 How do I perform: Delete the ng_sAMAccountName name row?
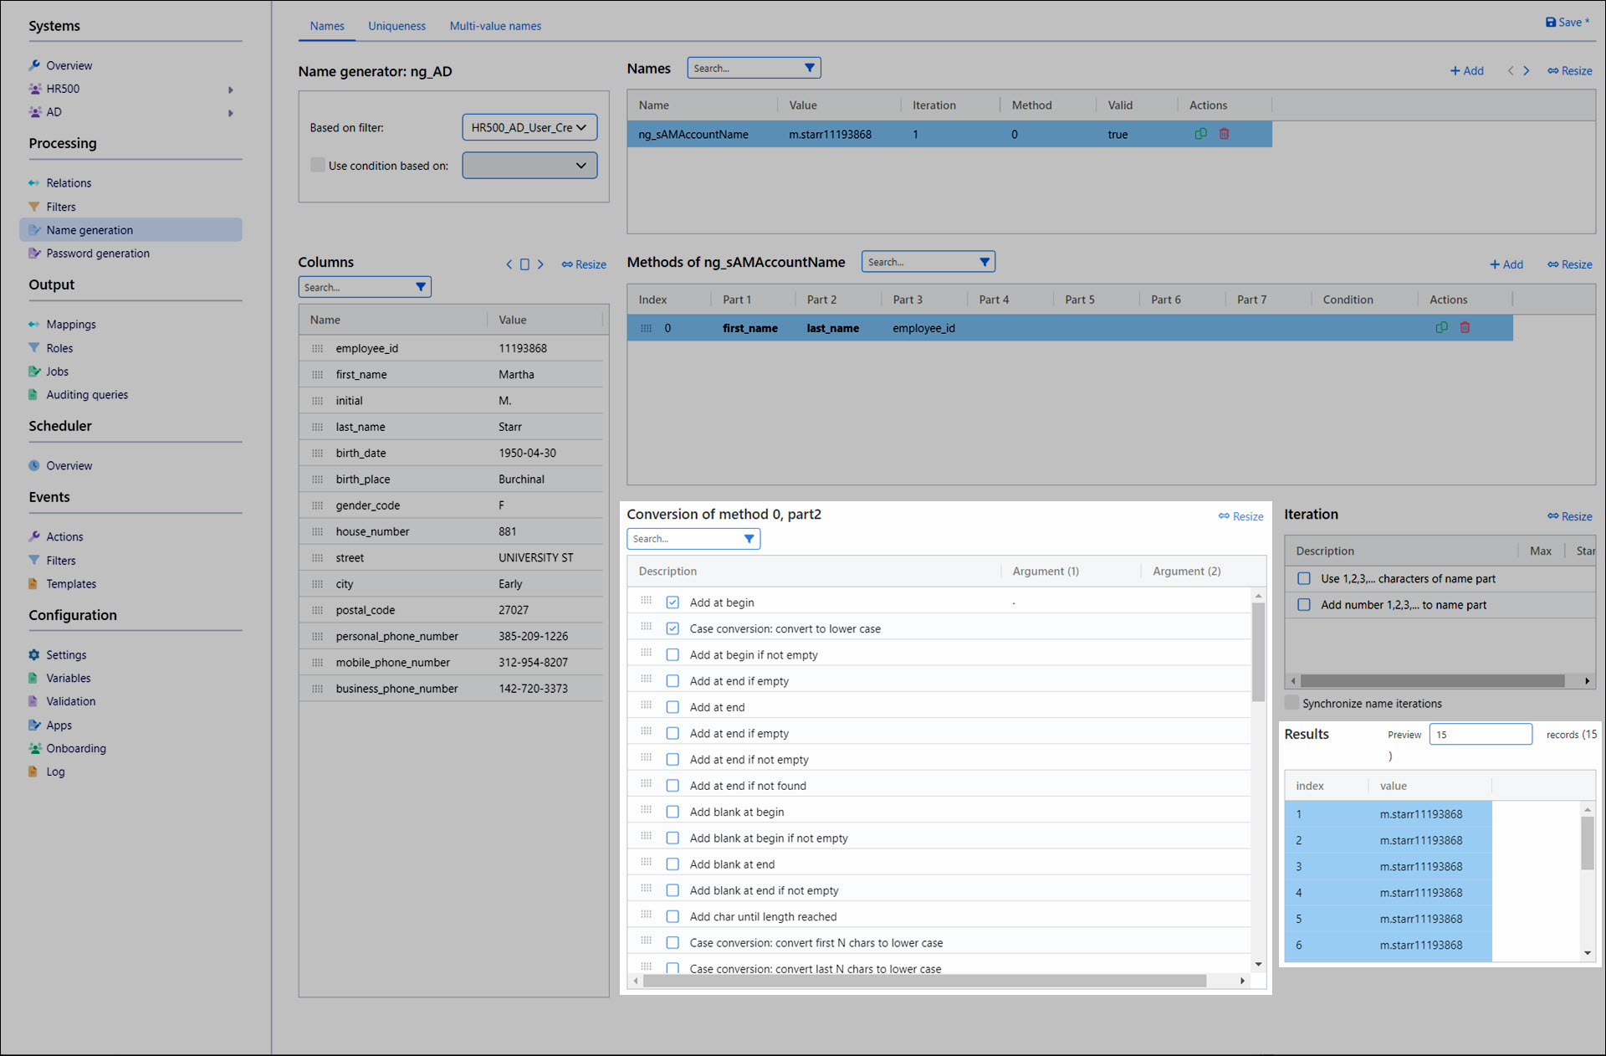point(1224,134)
